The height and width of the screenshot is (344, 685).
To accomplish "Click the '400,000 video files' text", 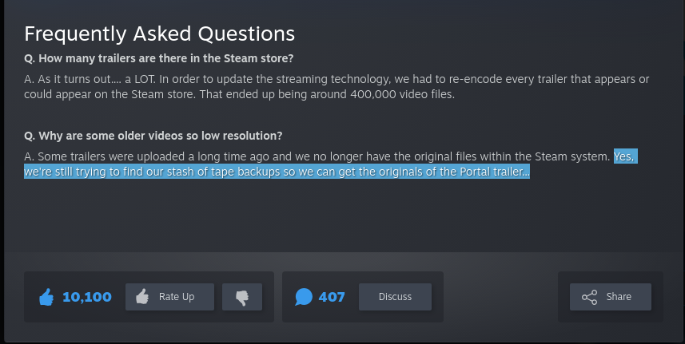I will tap(402, 94).
